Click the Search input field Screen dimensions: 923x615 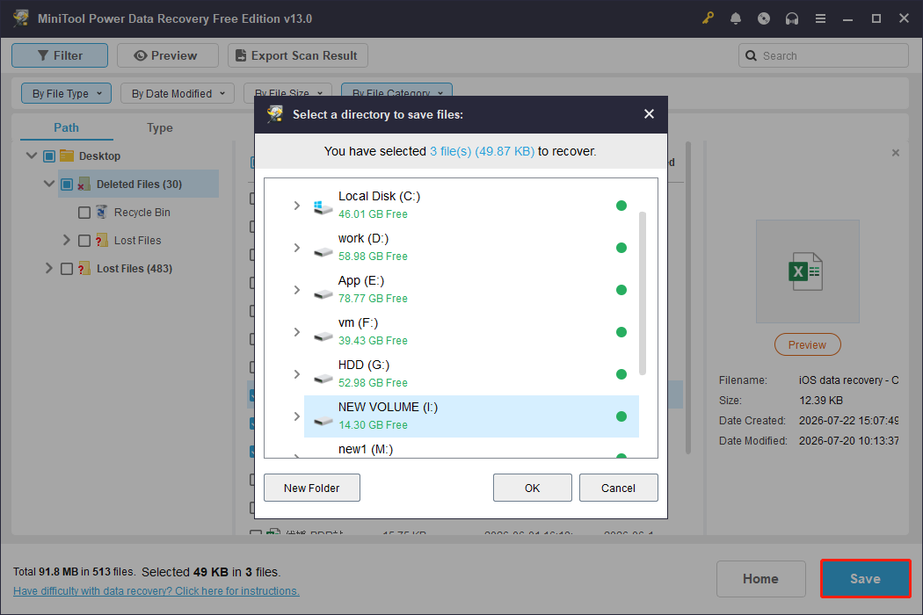pyautogui.click(x=823, y=55)
